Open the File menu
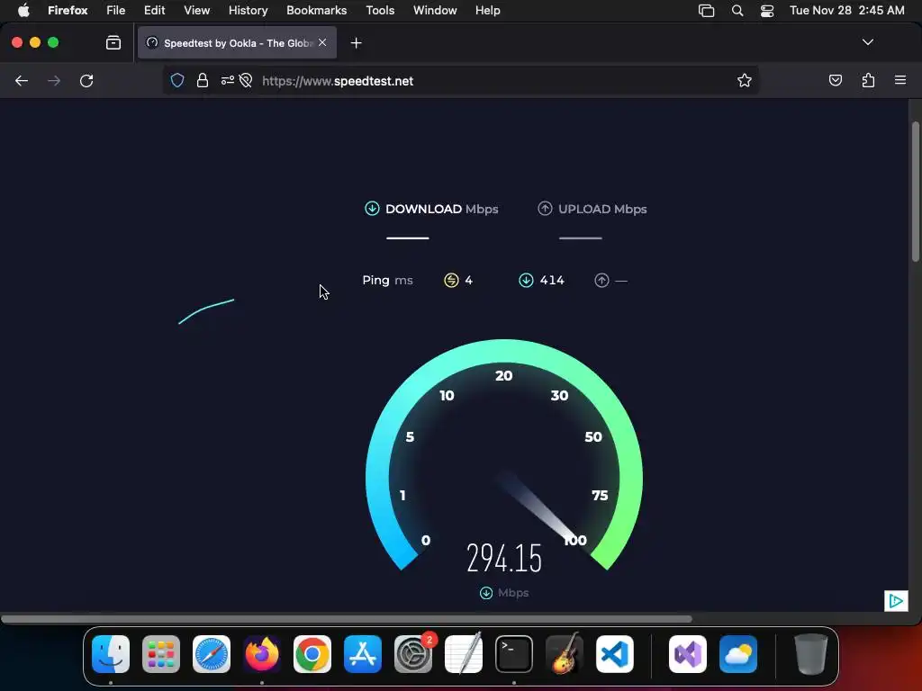Image resolution: width=922 pixels, height=691 pixels. pos(116,11)
